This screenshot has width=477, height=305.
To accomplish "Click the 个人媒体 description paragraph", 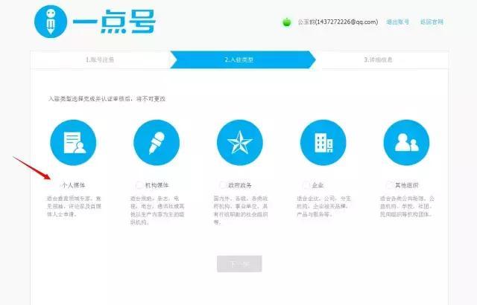I will 74,206.
